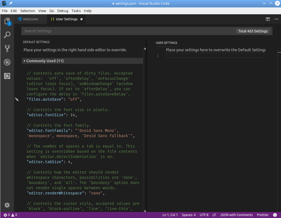Click the Prettier status bar button
The height and width of the screenshot is (218, 281).
(263, 215)
